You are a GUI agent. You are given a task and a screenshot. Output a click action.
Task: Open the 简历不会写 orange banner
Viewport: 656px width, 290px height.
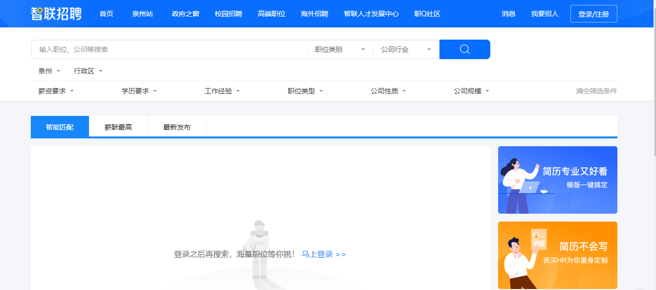(x=558, y=255)
